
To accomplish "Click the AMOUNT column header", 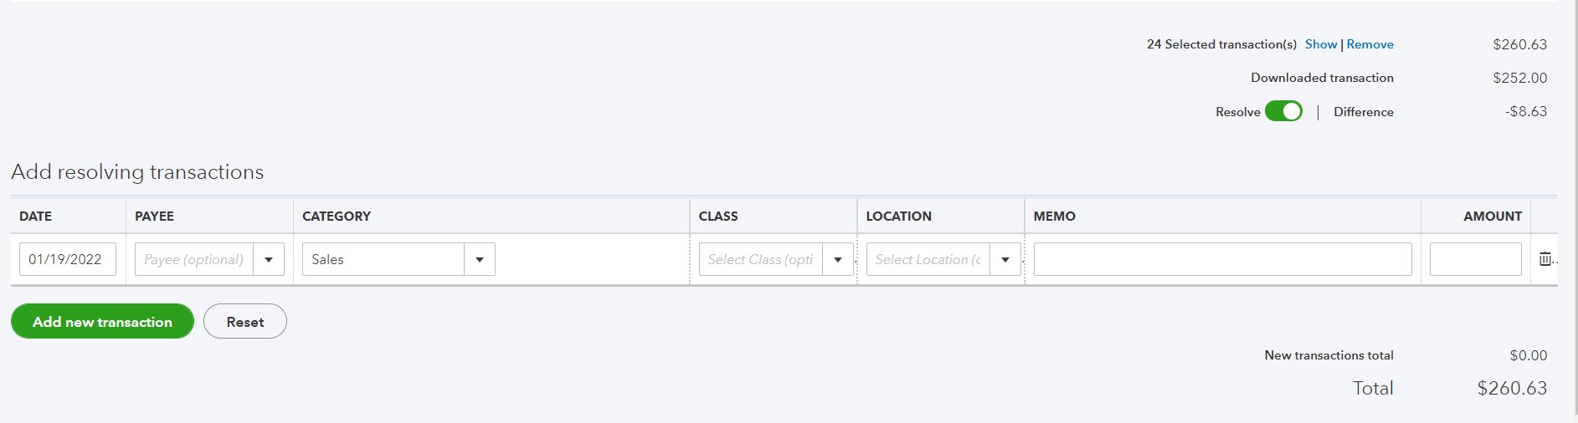I will coord(1492,216).
